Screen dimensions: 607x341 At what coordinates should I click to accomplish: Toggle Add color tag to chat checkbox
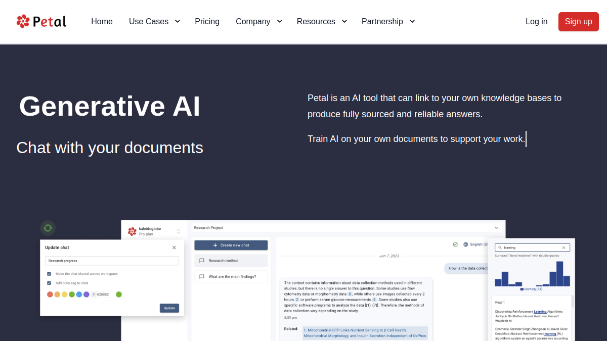pyautogui.click(x=49, y=283)
